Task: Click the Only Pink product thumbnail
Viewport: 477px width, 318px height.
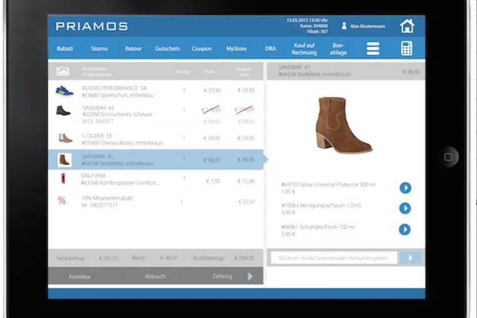Action: click(x=63, y=178)
